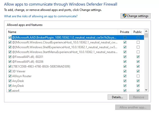Click the Change settings button
This screenshot has width=159, height=116.
coord(135,16)
